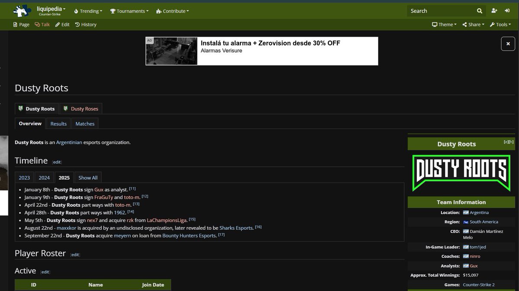
Task: Click the log in icon
Action: [x=507, y=11]
